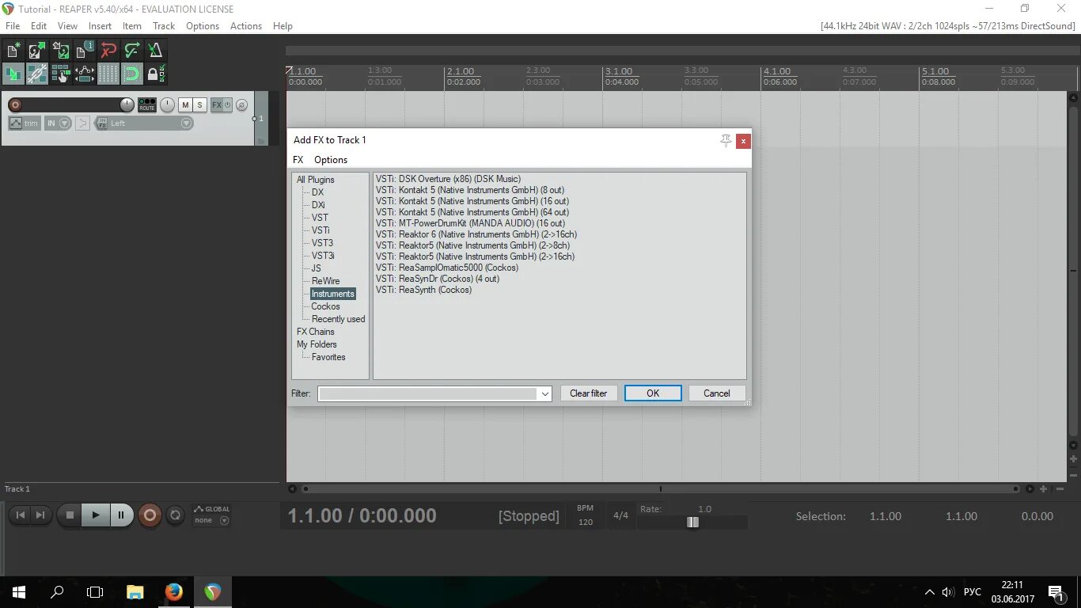Arm Track 1 for recording
1081x608 pixels.
[15, 104]
